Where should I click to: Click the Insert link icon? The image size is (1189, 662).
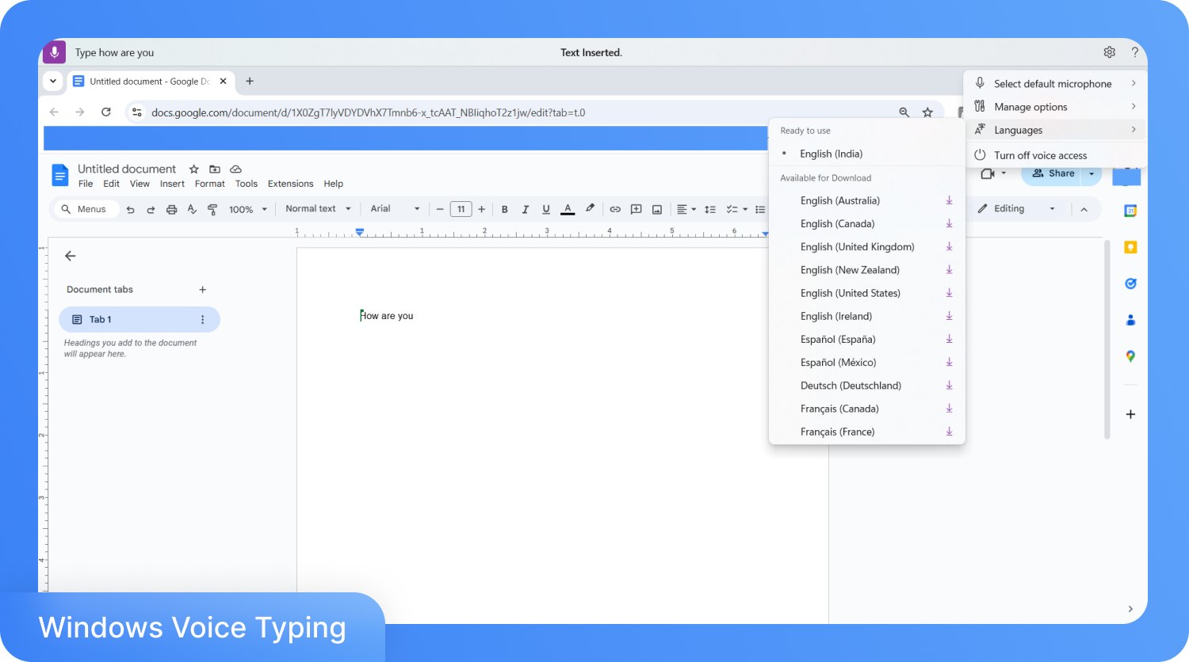pos(615,208)
